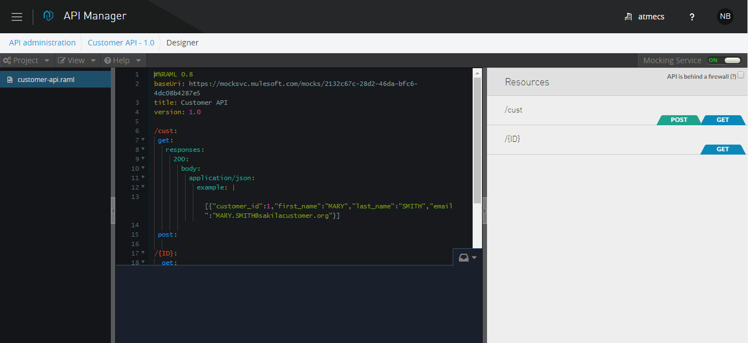Check the API is behind a firewall checkbox
Screen dimensions: 748x343
tap(741, 75)
